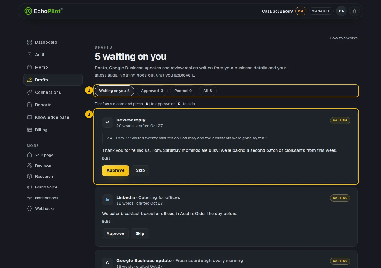Click the WAITING badge on LinkedIn draft
This screenshot has height=268, width=381.
point(340,198)
